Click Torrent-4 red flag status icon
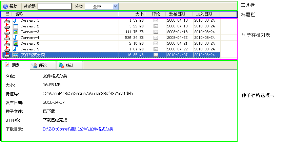 point(7,38)
